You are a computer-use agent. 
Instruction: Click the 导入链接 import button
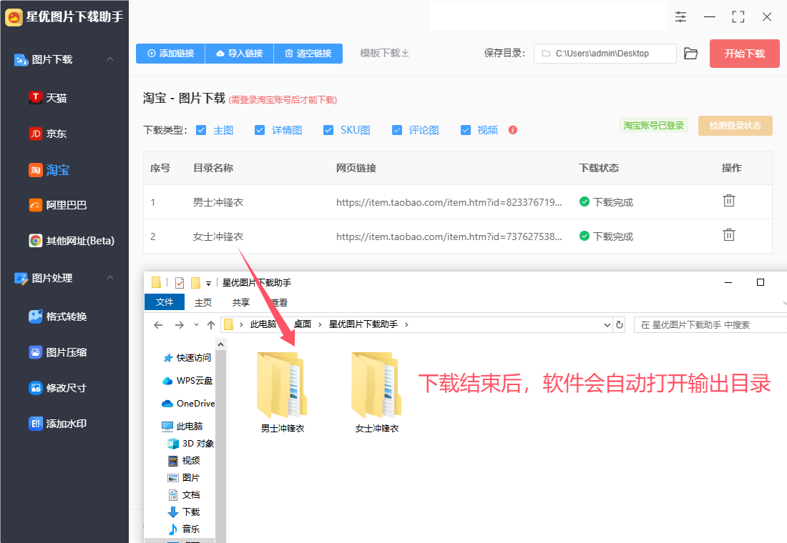coord(240,54)
